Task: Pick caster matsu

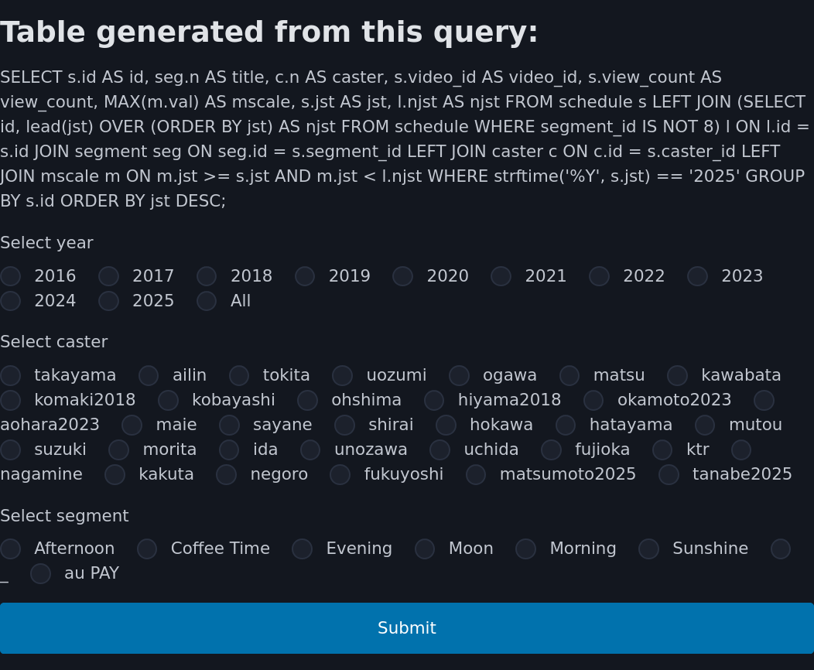Action: click(x=569, y=375)
